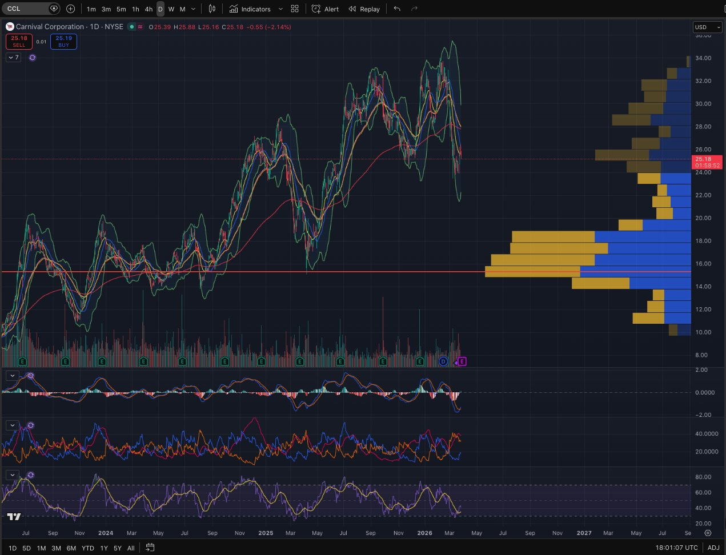The image size is (726, 555).
Task: Select the M monthly interval
Action: click(x=182, y=9)
